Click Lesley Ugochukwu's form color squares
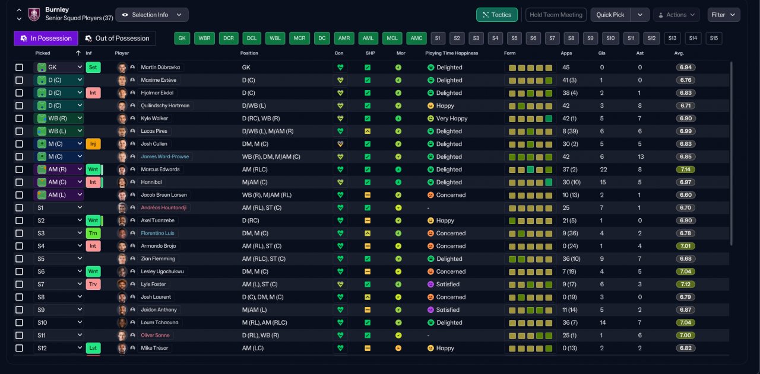The height and width of the screenshot is (374, 760). (x=531, y=271)
